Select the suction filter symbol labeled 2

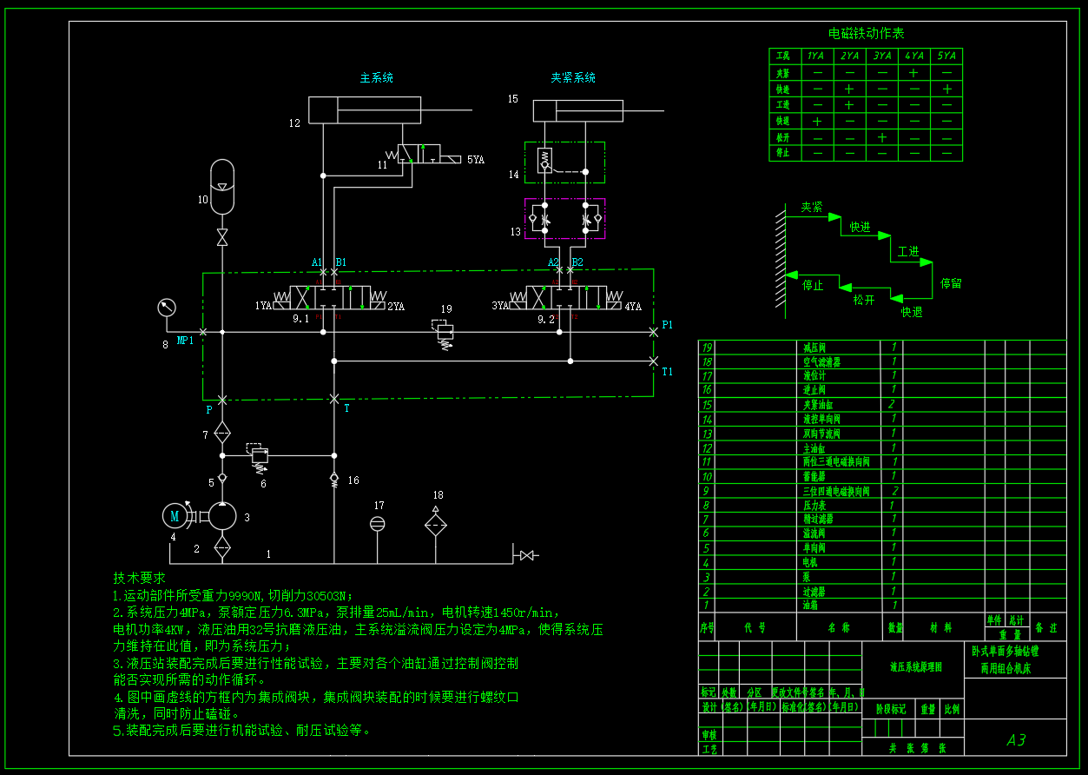[222, 547]
